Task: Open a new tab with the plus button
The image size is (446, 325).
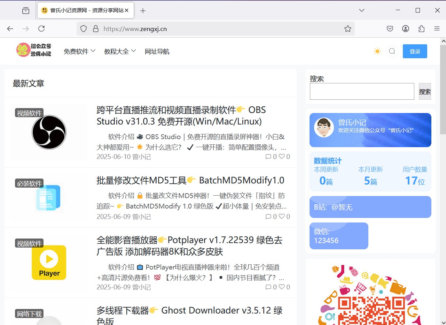Action: coord(143,10)
